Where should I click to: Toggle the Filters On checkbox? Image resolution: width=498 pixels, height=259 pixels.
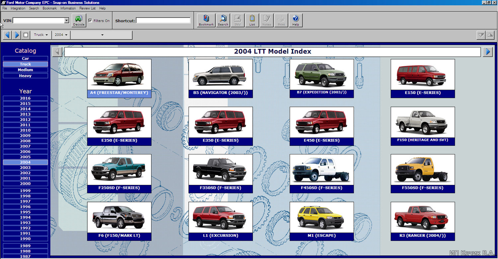pyautogui.click(x=90, y=21)
